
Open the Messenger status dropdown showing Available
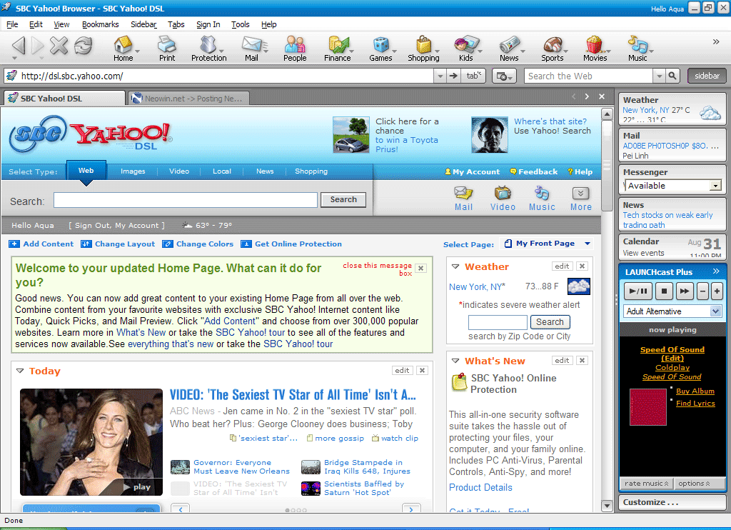pos(715,185)
